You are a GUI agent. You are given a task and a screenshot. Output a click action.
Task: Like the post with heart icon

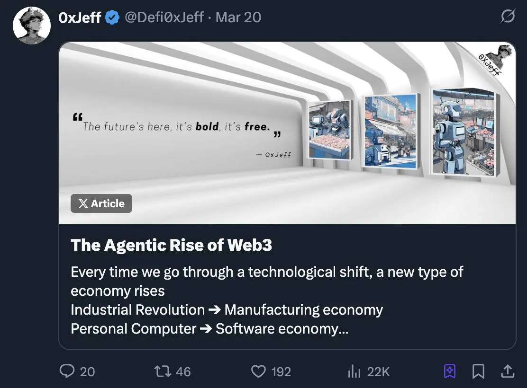(258, 371)
